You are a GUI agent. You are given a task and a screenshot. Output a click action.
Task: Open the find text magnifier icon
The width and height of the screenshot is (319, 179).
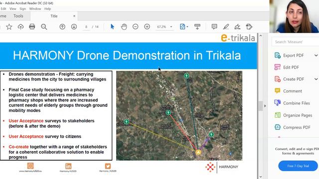point(44,26)
